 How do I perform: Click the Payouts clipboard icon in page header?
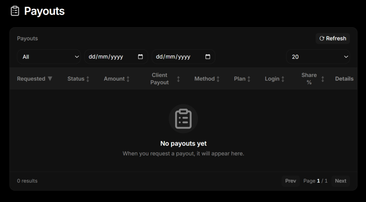tap(15, 11)
